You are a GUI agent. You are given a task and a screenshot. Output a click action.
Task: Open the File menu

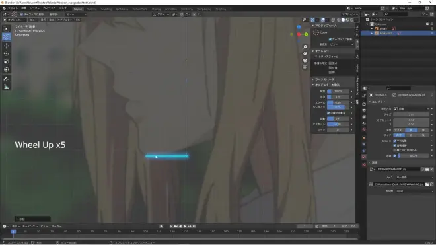13,9
